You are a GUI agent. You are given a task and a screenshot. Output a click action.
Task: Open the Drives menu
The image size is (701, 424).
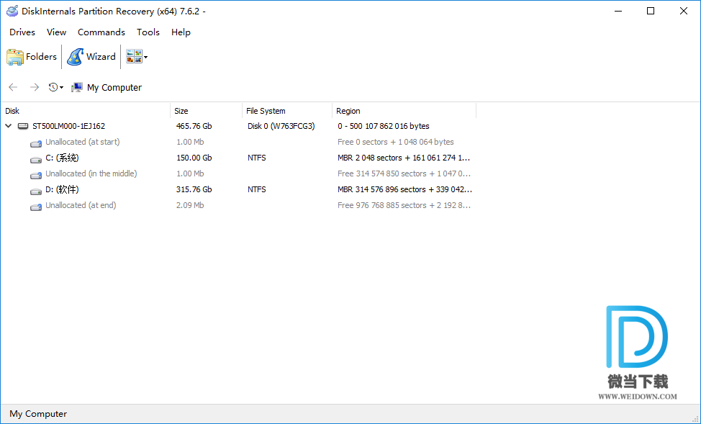pyautogui.click(x=22, y=32)
